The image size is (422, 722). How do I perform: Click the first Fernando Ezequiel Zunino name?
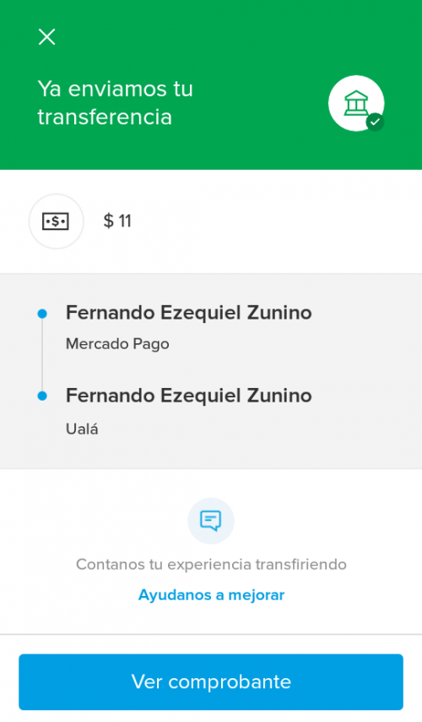189,313
